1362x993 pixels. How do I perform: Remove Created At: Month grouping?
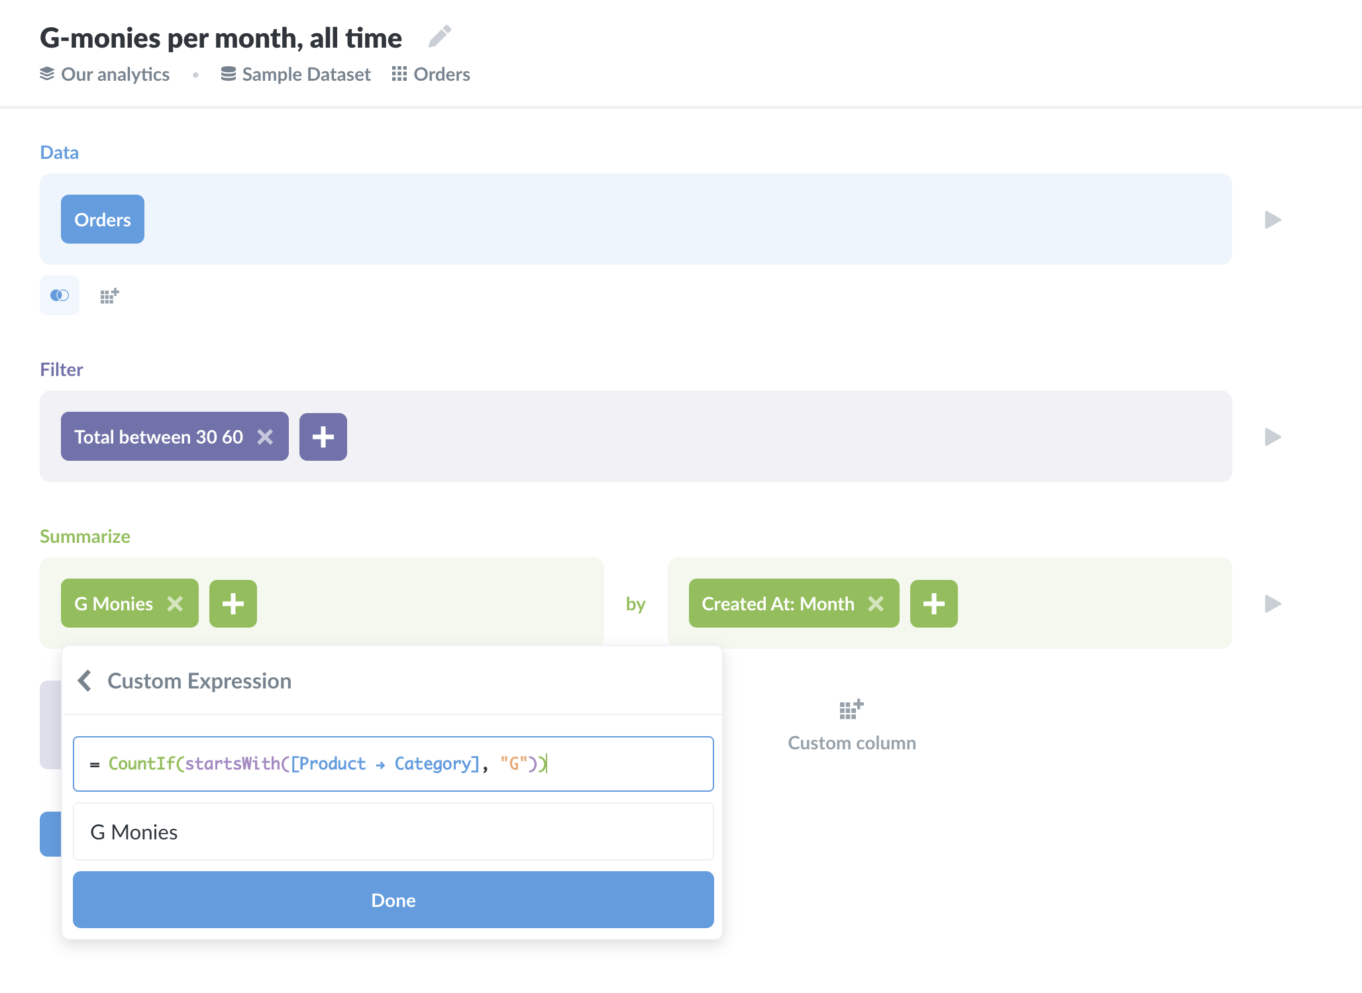(x=876, y=604)
